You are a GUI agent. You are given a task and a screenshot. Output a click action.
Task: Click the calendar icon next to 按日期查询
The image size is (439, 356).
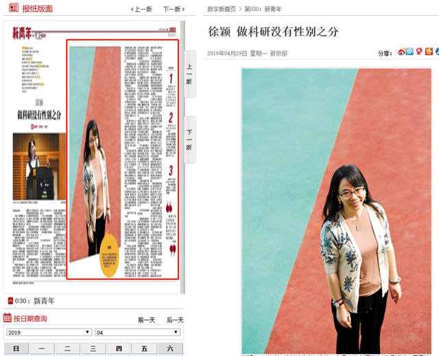(8, 318)
